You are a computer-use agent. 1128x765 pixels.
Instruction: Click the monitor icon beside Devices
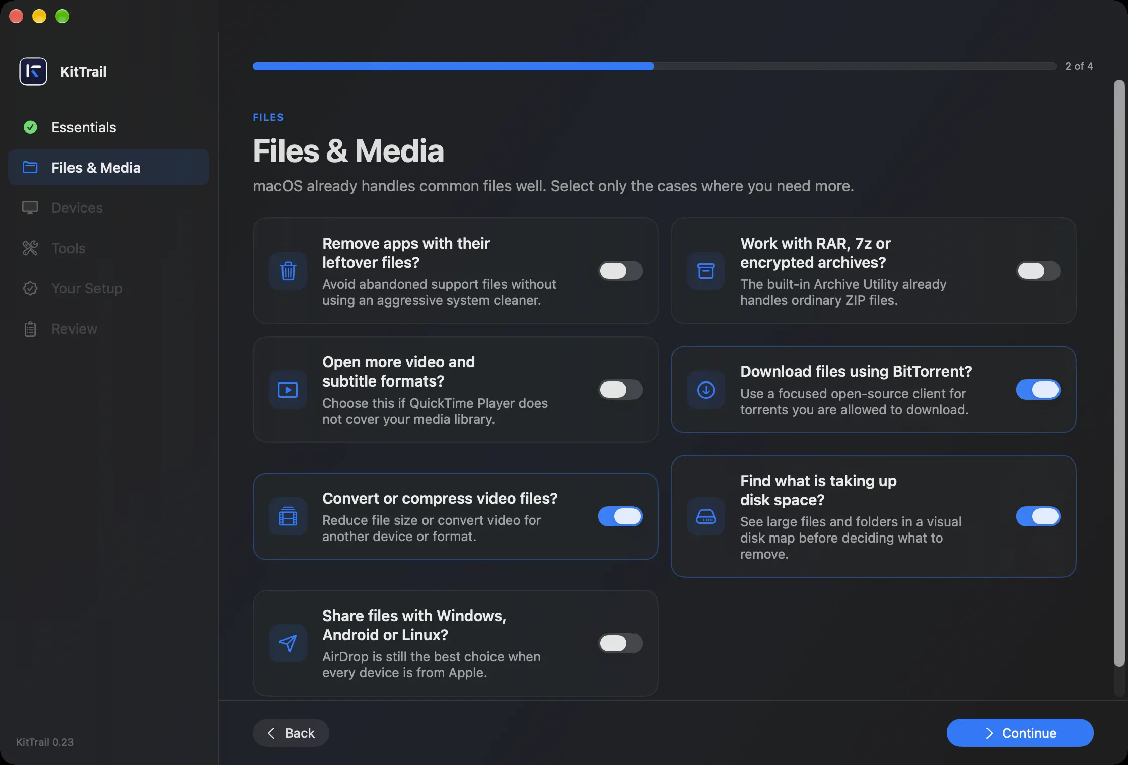tap(30, 208)
